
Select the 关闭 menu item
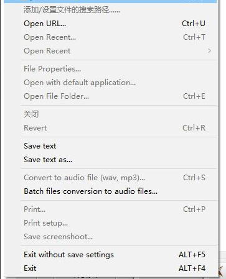click(110, 114)
